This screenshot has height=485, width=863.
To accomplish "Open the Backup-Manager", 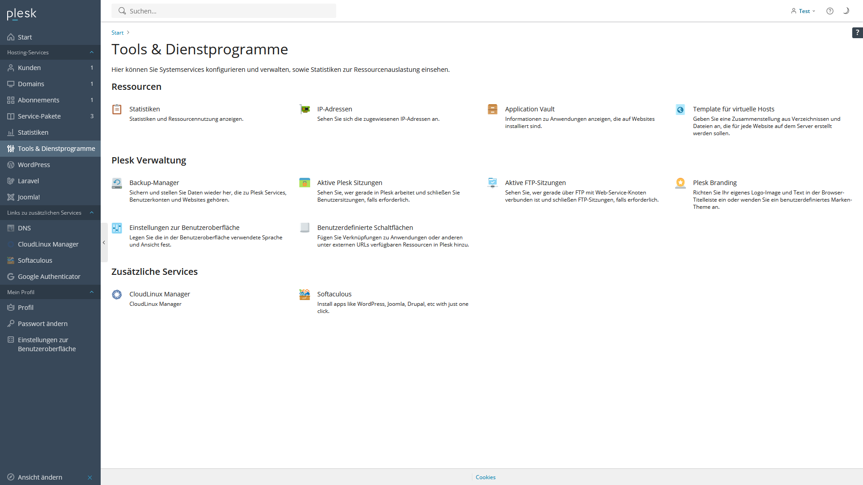I will tap(154, 182).
